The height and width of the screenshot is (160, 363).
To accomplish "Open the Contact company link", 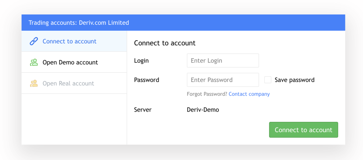I will tap(249, 94).
